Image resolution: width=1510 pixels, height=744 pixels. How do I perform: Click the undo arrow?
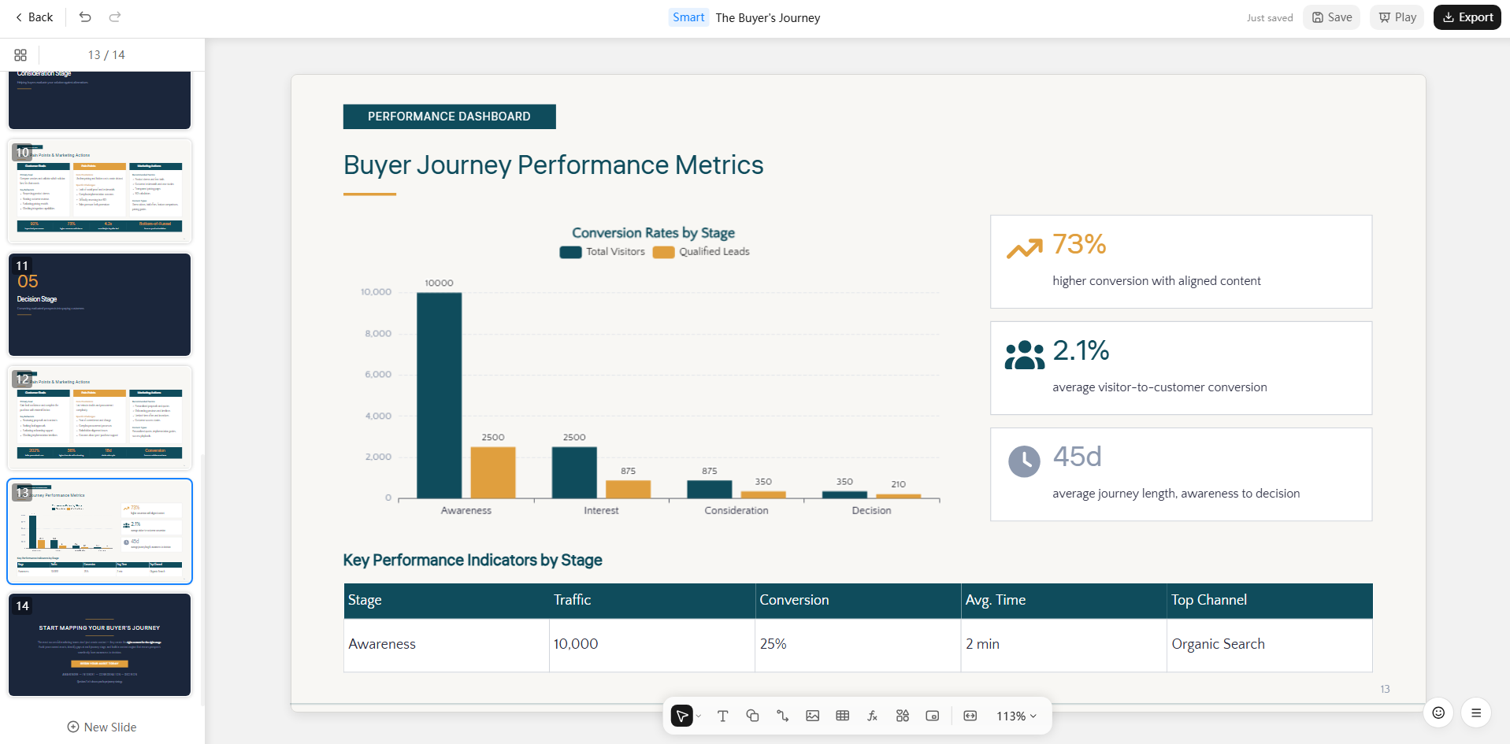(x=85, y=17)
